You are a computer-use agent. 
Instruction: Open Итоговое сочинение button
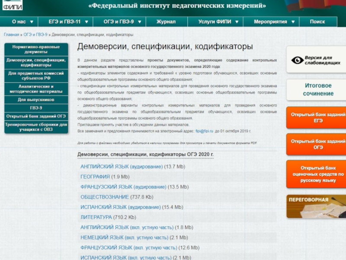tap(316, 90)
